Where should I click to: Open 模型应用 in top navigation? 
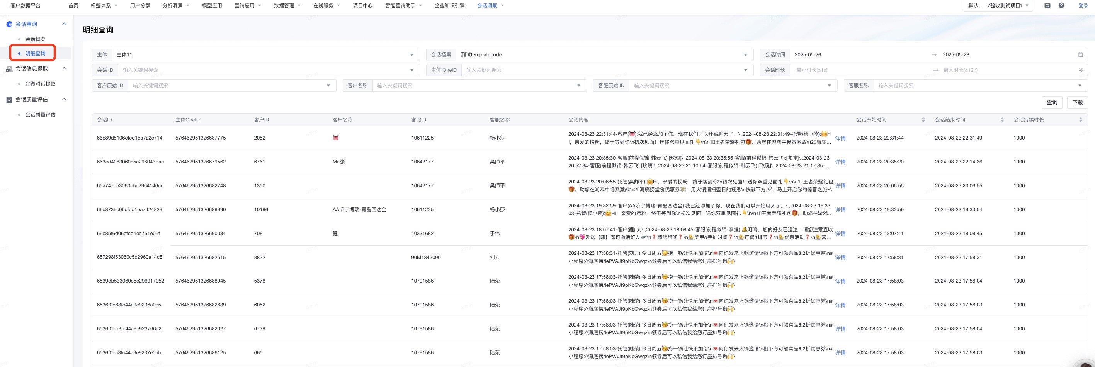(212, 5)
